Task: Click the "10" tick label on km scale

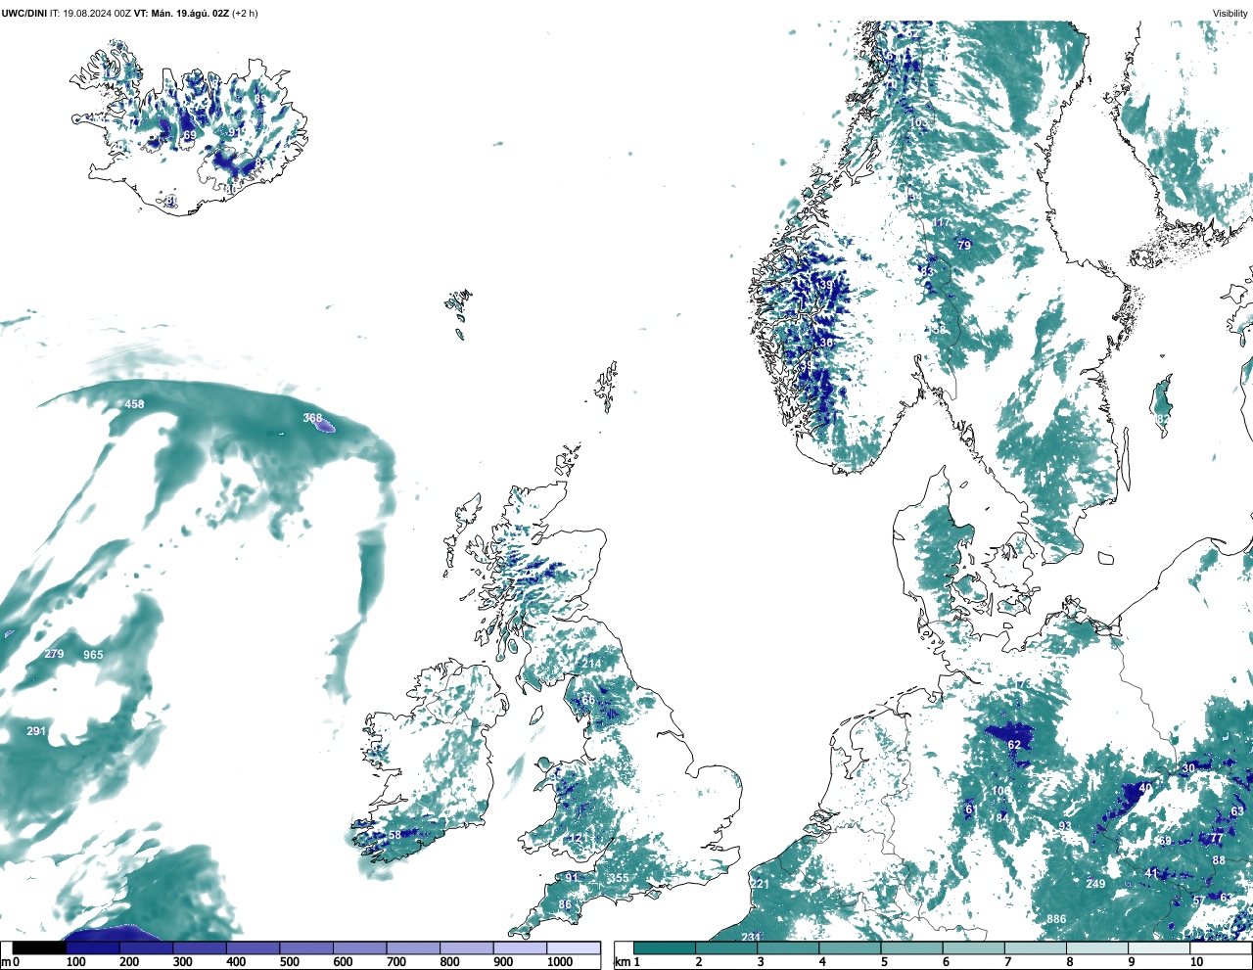Action: point(1196,963)
